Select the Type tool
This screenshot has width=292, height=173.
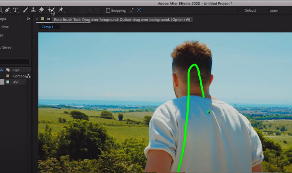click(x=15, y=10)
